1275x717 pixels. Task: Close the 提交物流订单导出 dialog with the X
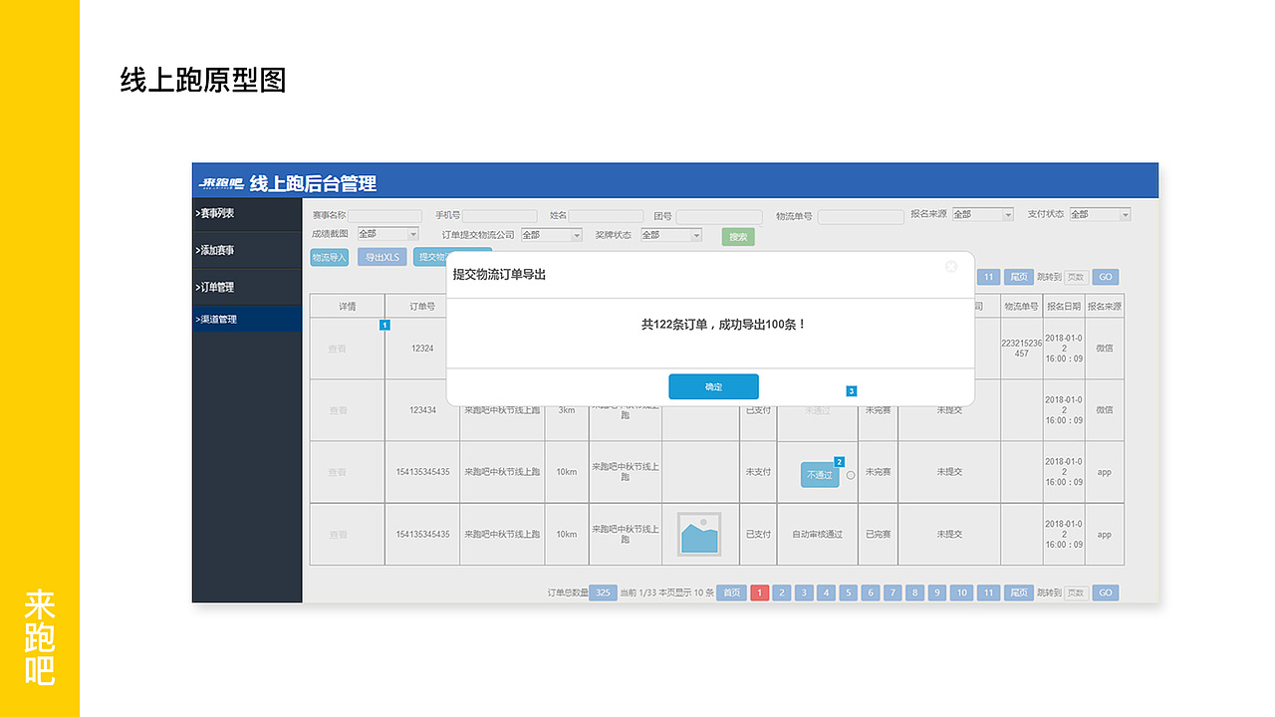coord(950,267)
